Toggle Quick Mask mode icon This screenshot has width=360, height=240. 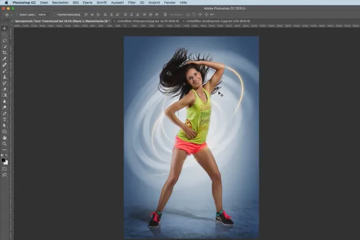4,169
